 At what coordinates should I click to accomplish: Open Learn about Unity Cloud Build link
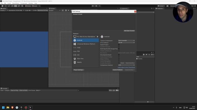126,67
